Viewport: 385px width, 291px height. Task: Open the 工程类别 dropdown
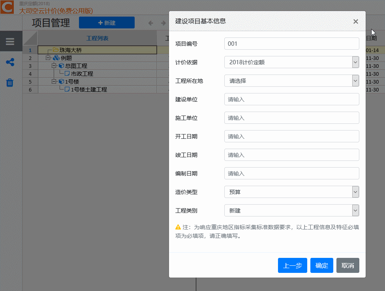(x=355, y=211)
